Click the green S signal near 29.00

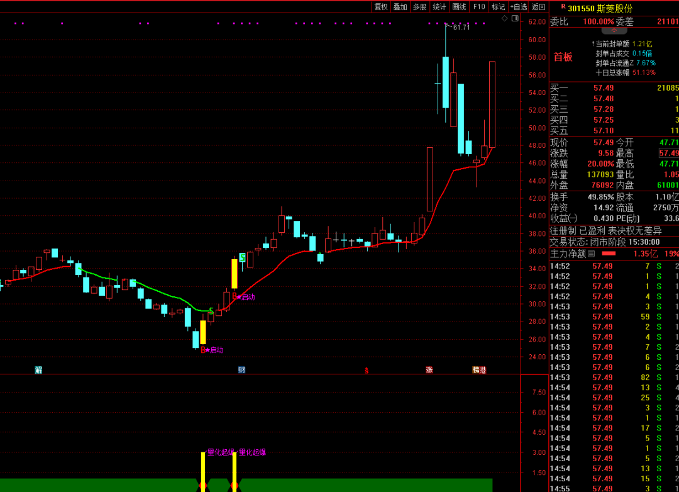click(211, 311)
